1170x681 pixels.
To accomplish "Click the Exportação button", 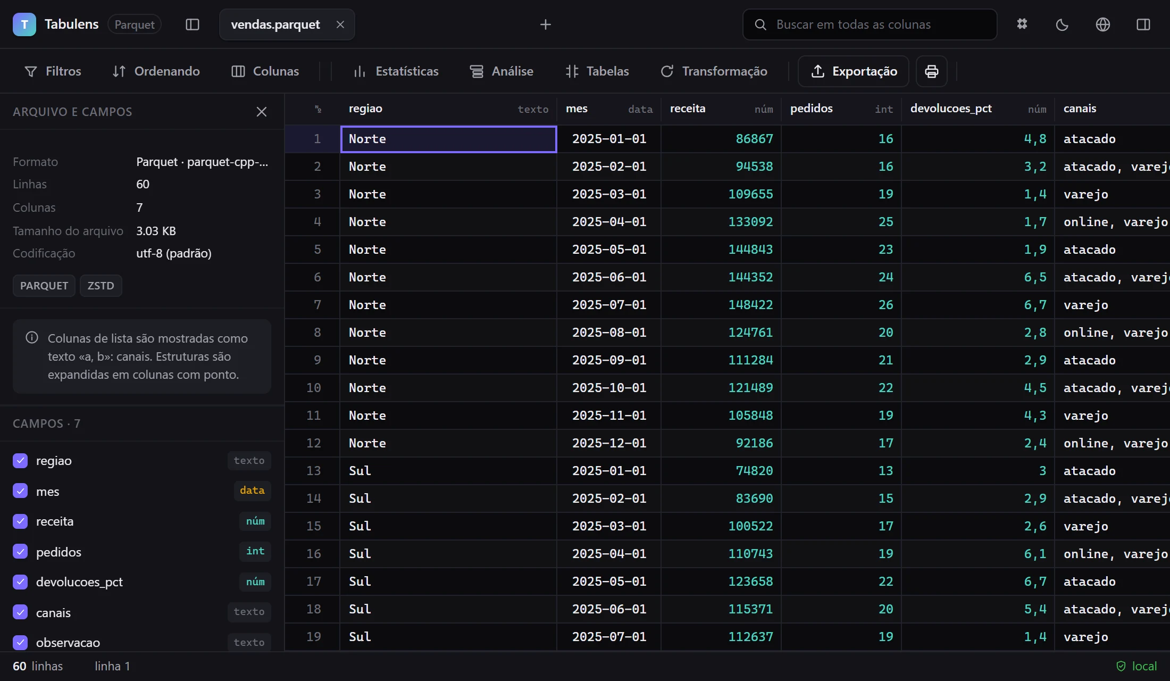I will click(854, 71).
